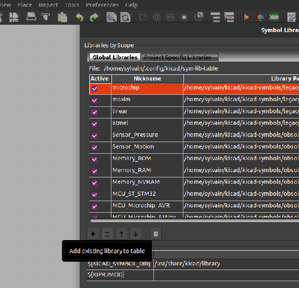
Task: Select the Sensor_Pressure nickname cell
Action: click(147, 136)
